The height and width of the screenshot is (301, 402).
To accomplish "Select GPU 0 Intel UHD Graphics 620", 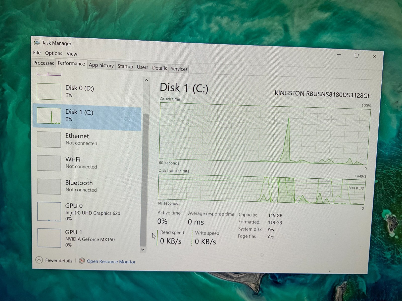I will point(87,212).
